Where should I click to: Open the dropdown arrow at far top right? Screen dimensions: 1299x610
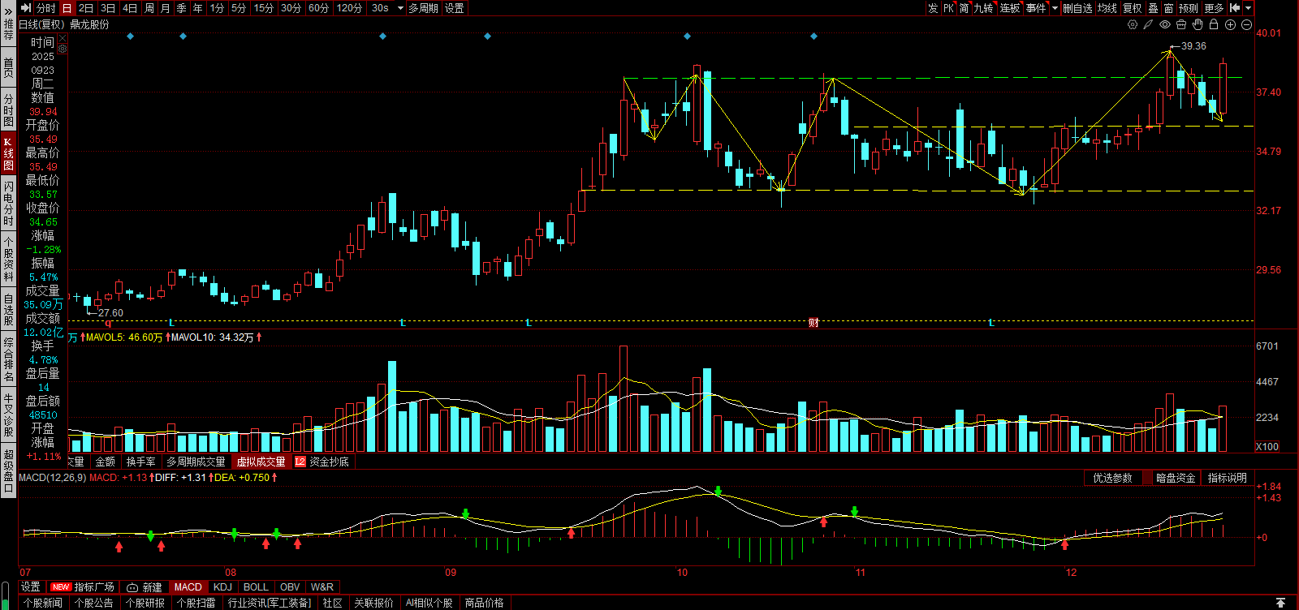(x=1248, y=8)
